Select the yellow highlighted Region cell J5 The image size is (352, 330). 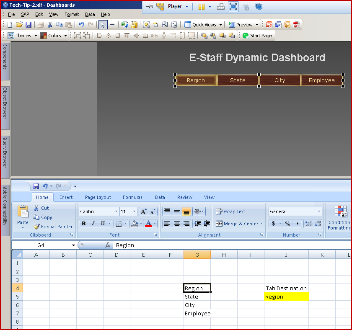[286, 296]
